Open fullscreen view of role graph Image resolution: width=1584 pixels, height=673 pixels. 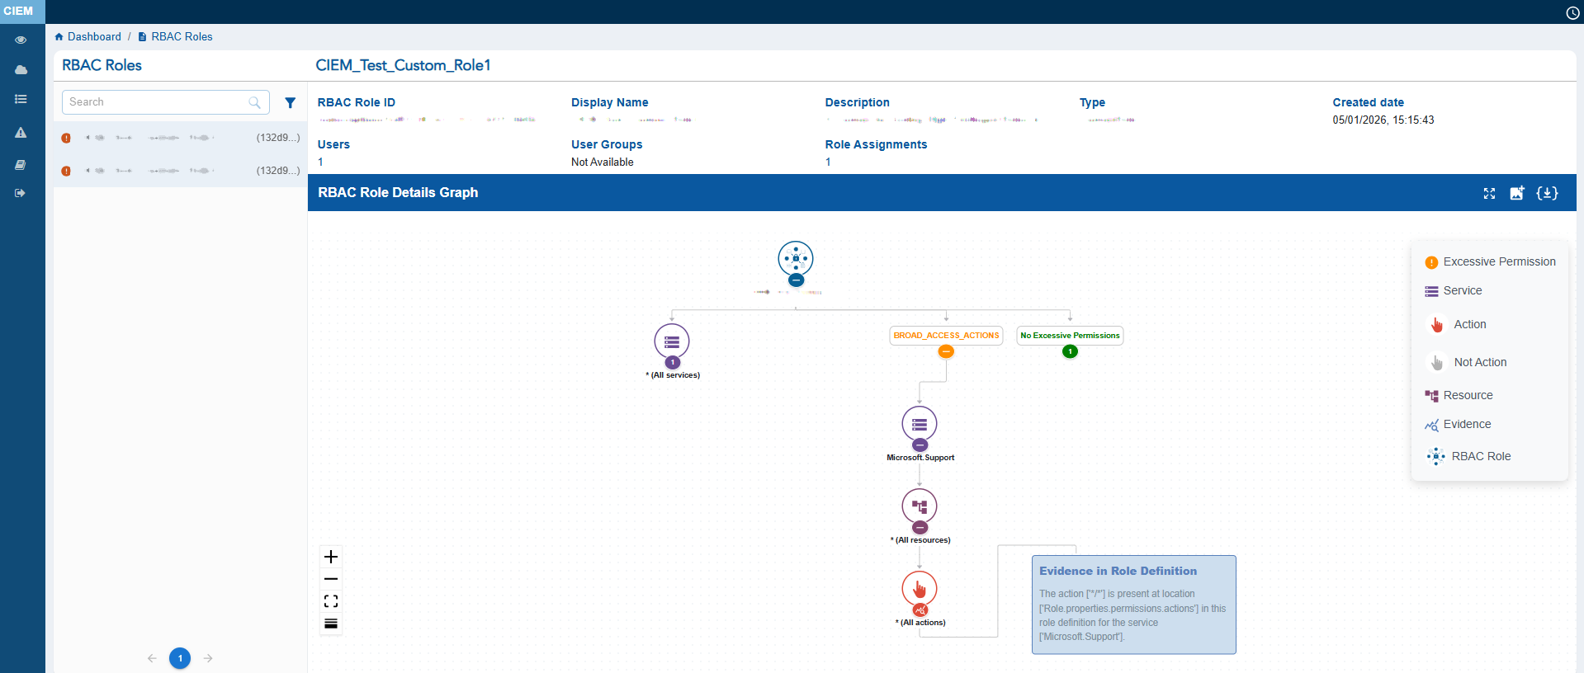[1489, 193]
